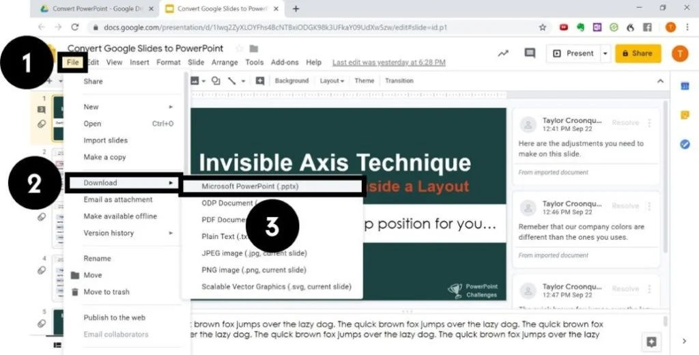Click the Present button
This screenshot has width=699, height=355.
tap(573, 53)
